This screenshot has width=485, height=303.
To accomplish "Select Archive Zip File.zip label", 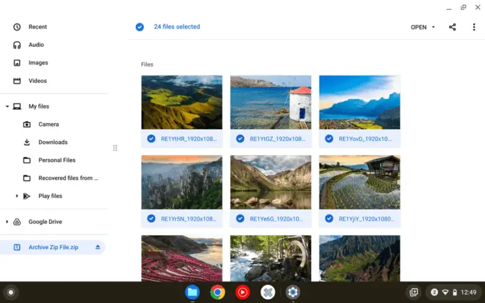I will tap(53, 247).
